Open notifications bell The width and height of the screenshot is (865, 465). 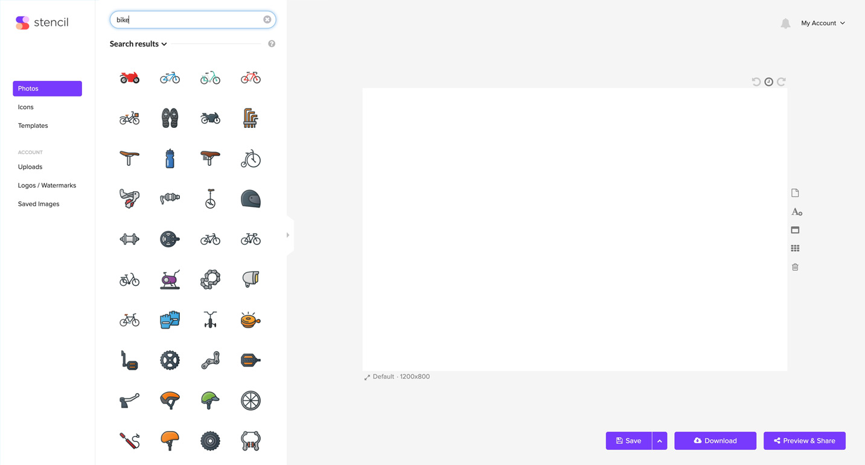(x=785, y=24)
